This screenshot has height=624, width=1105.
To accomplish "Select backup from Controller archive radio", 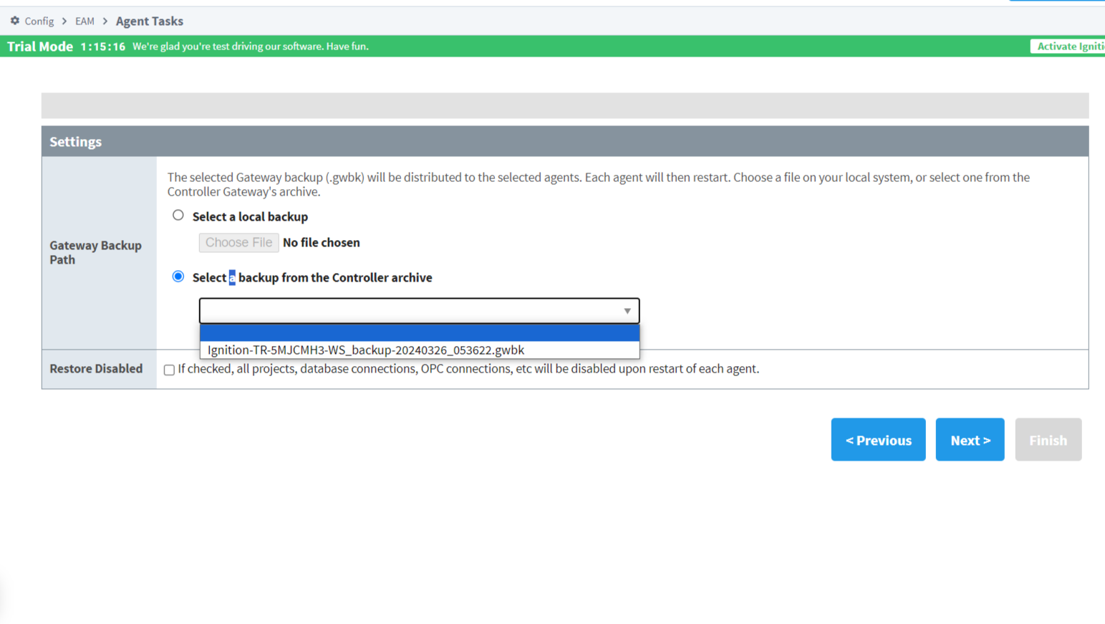I will (x=178, y=277).
